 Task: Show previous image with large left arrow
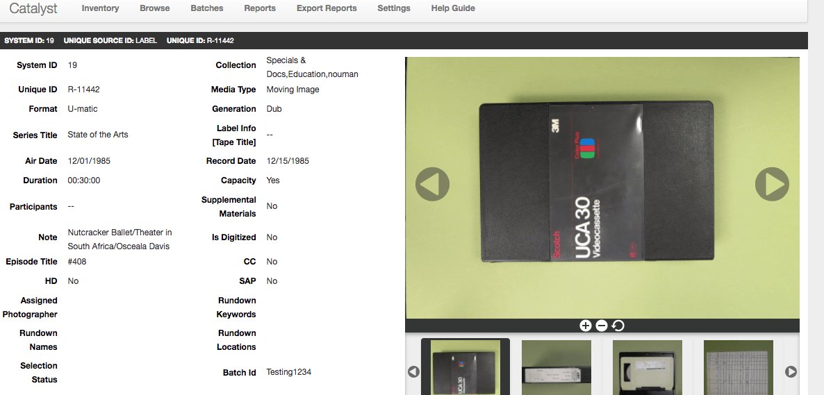pos(432,184)
